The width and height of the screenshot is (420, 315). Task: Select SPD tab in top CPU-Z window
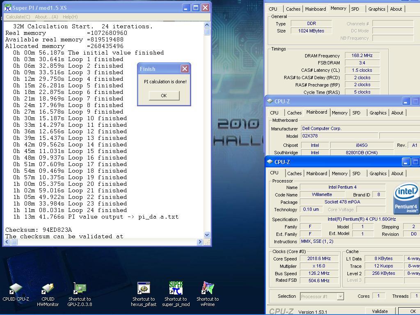click(355, 9)
